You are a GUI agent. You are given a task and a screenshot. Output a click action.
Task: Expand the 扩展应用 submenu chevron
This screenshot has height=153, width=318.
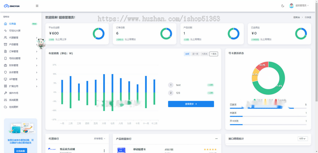coord(37,86)
